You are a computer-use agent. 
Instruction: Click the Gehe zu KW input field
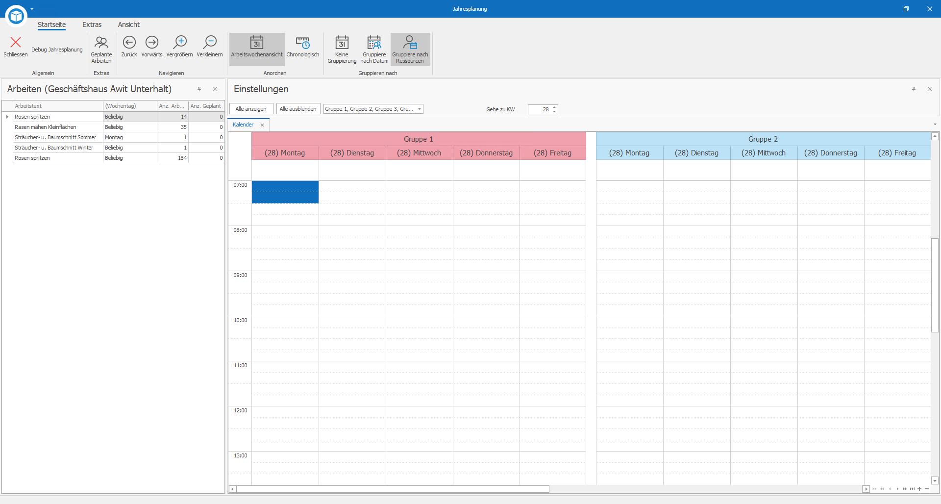pos(539,109)
